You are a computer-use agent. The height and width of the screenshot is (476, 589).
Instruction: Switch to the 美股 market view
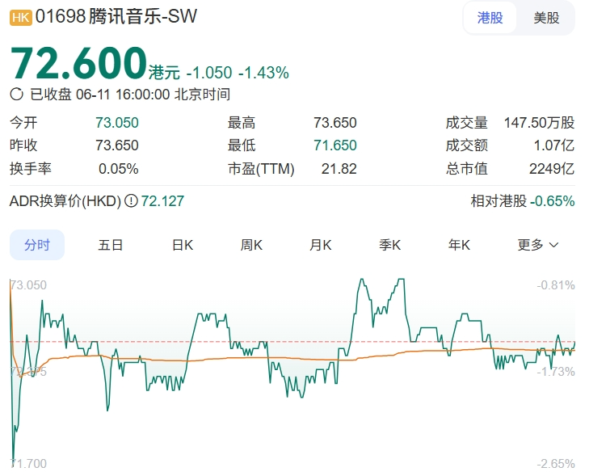(x=546, y=18)
